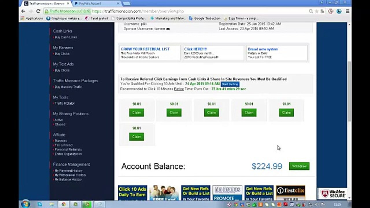Open the Chrome hamburger menu
Screen dimensions: 370x208
[347, 11]
